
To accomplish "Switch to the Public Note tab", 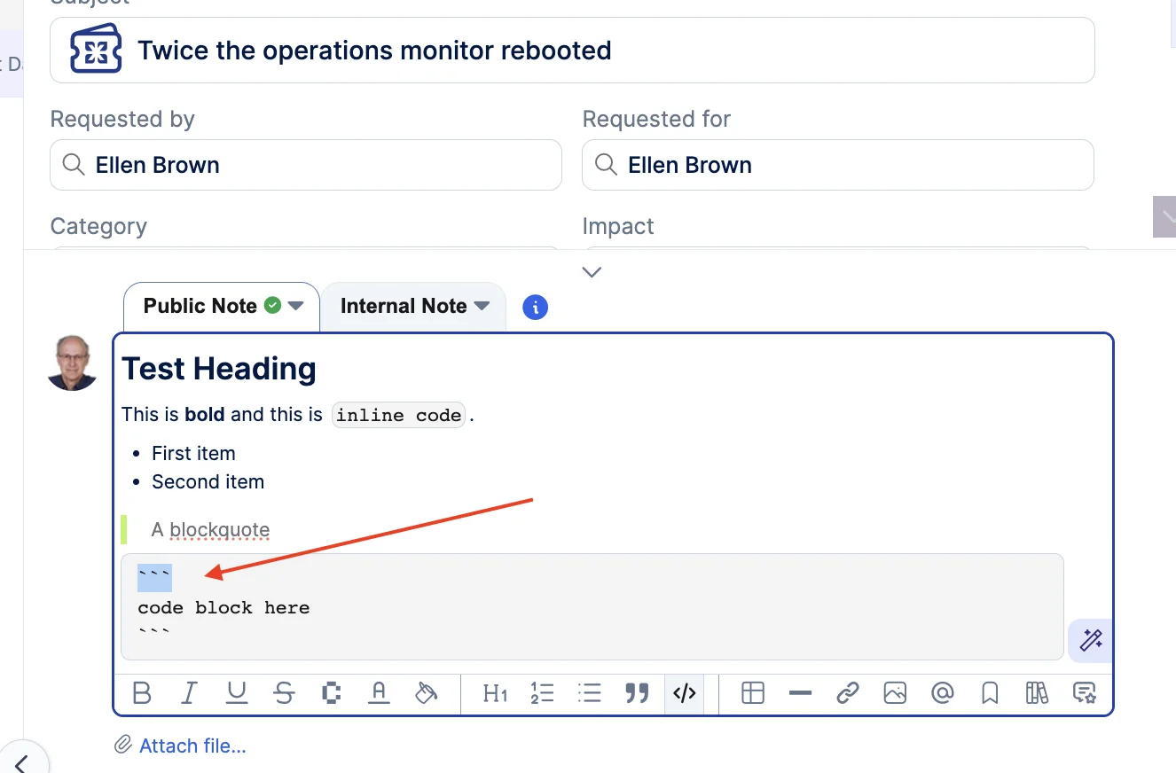I will click(x=222, y=307).
